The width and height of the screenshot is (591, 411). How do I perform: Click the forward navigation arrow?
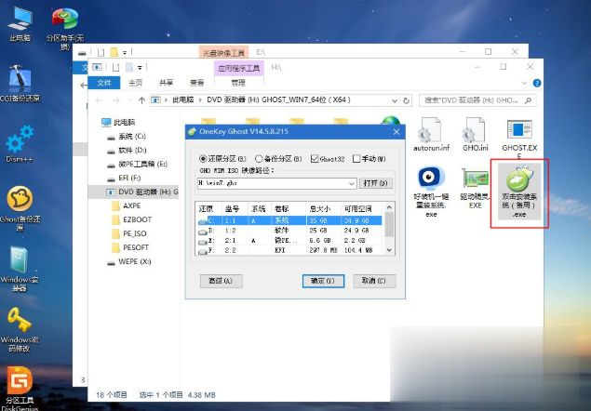116,100
